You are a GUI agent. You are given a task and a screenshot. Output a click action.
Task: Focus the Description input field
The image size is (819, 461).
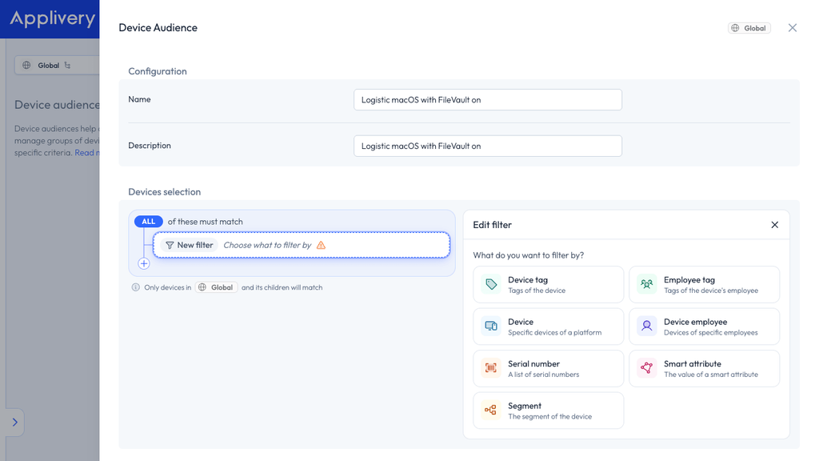(x=488, y=146)
